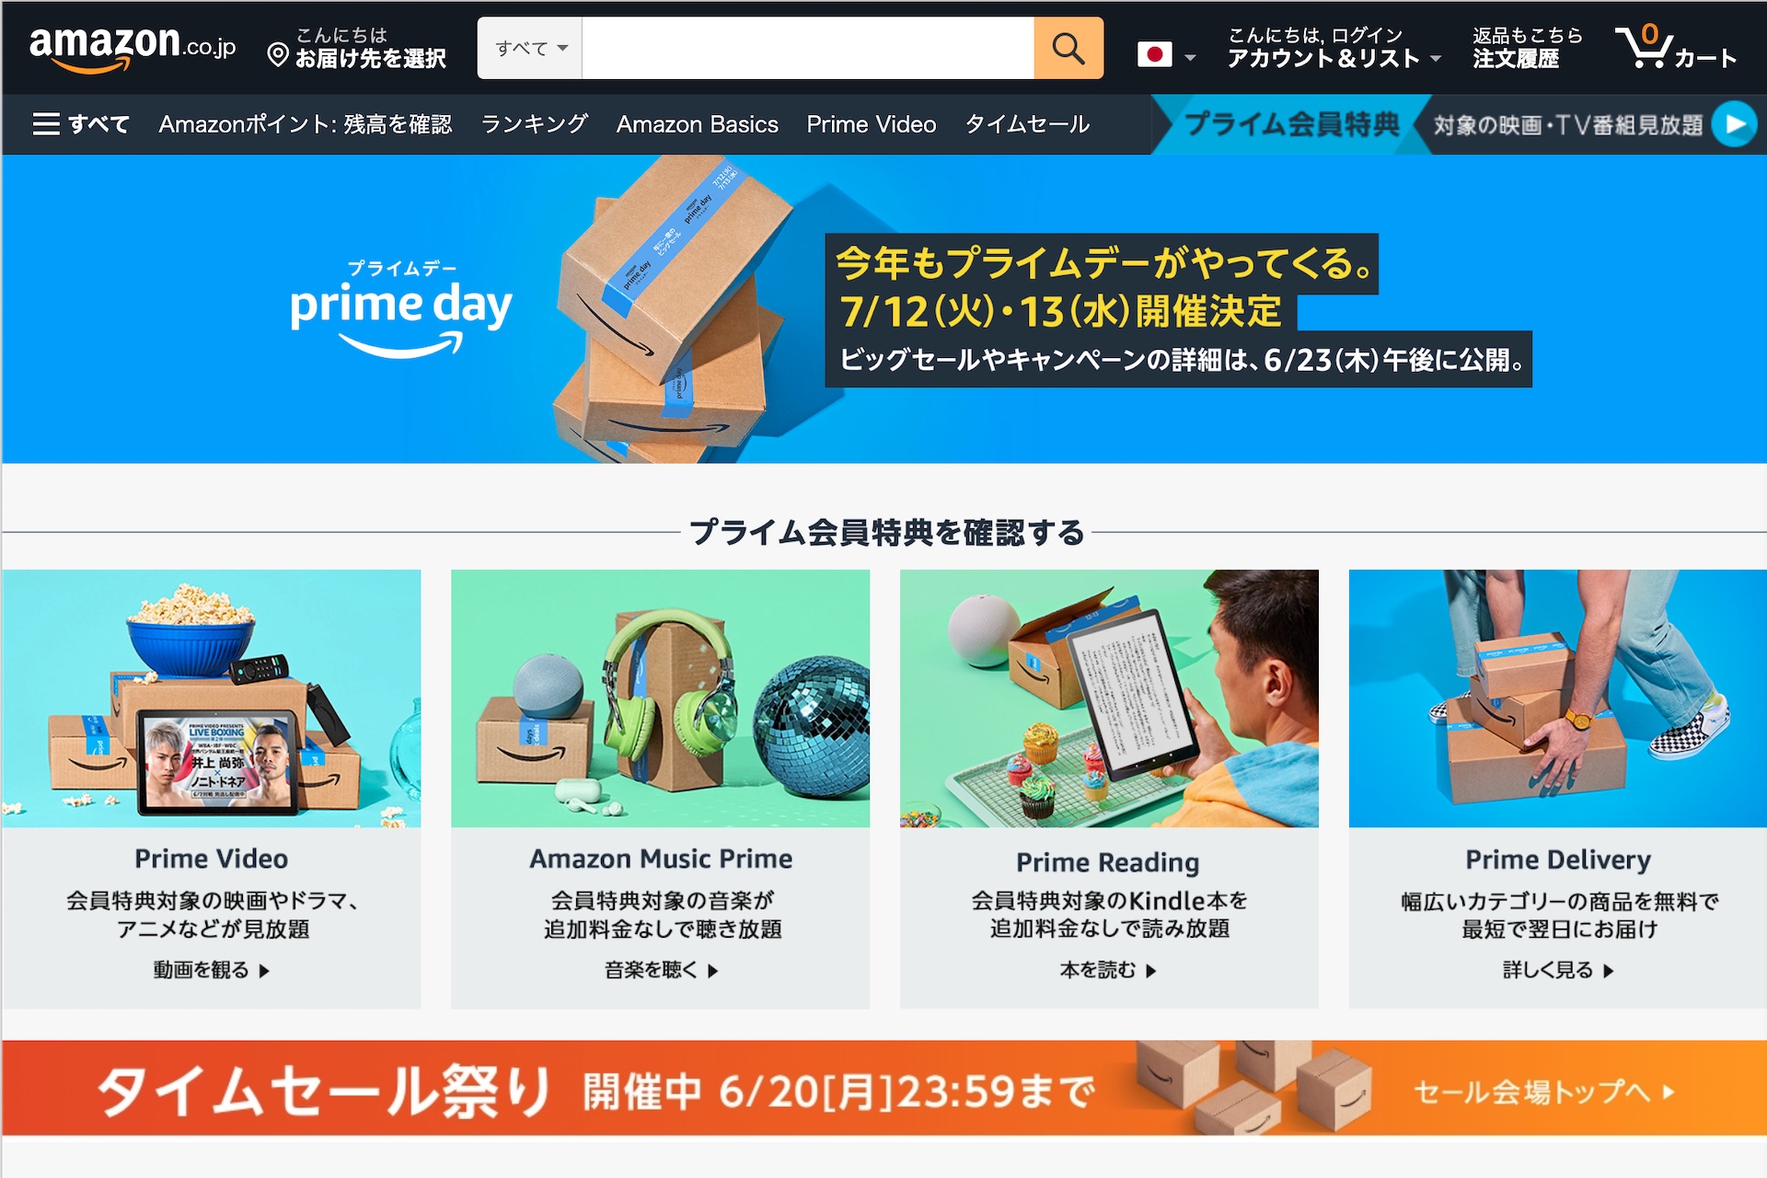Click the Japan flag icon

1154,55
